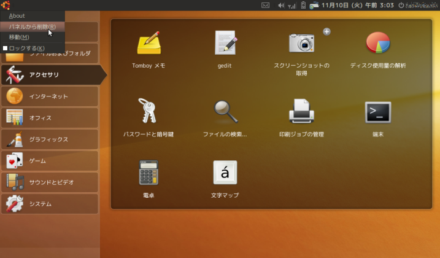Launch 端末 terminal icon
Viewport: 440px width, 258px height.
pyautogui.click(x=378, y=112)
